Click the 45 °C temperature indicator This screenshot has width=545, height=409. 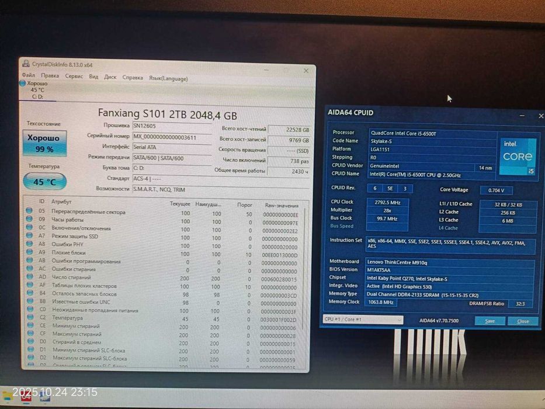(44, 182)
